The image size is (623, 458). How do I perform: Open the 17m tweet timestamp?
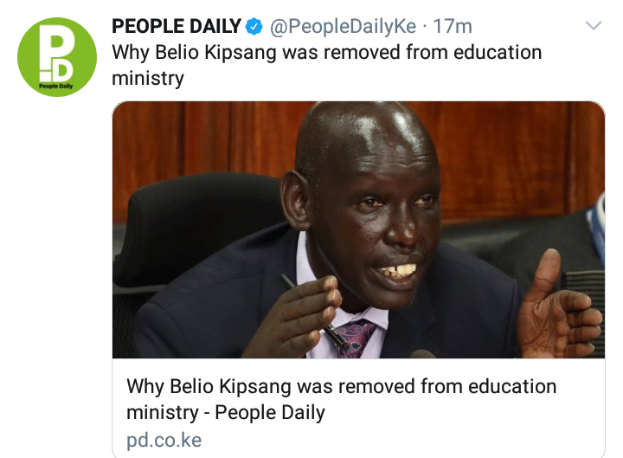pyautogui.click(x=453, y=27)
